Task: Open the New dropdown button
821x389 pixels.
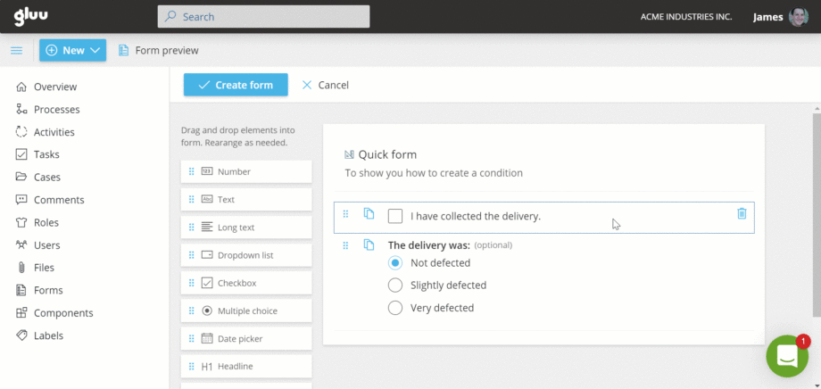Action: point(72,51)
